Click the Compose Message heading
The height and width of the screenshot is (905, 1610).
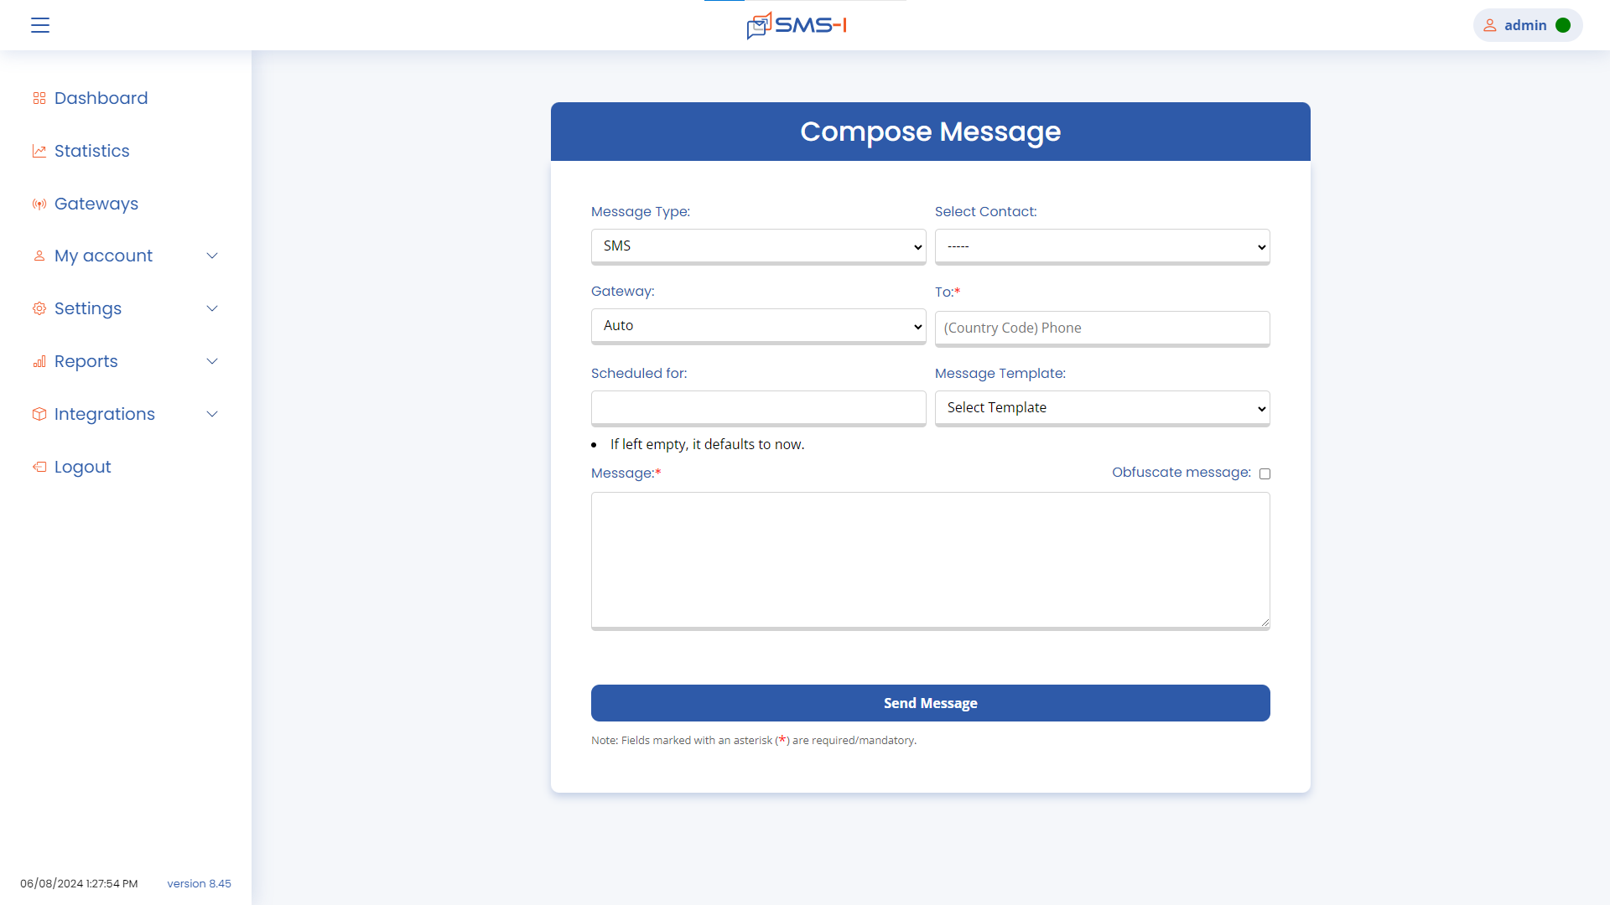coord(930,132)
